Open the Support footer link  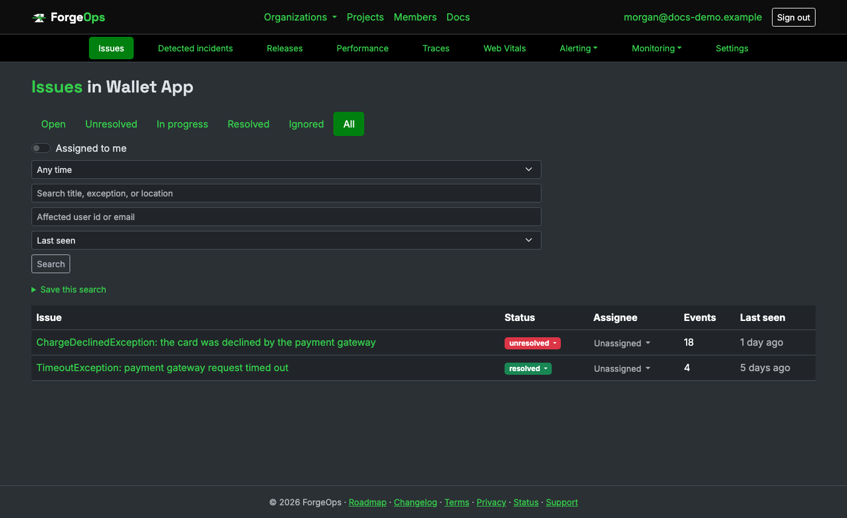click(x=562, y=502)
